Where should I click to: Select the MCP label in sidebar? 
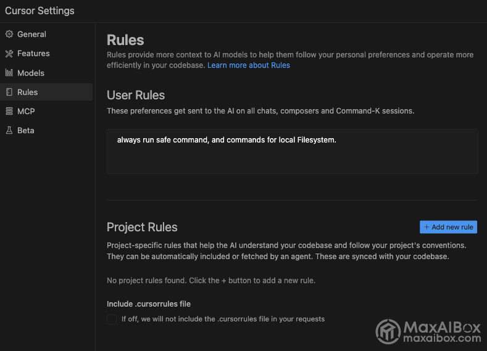26,111
